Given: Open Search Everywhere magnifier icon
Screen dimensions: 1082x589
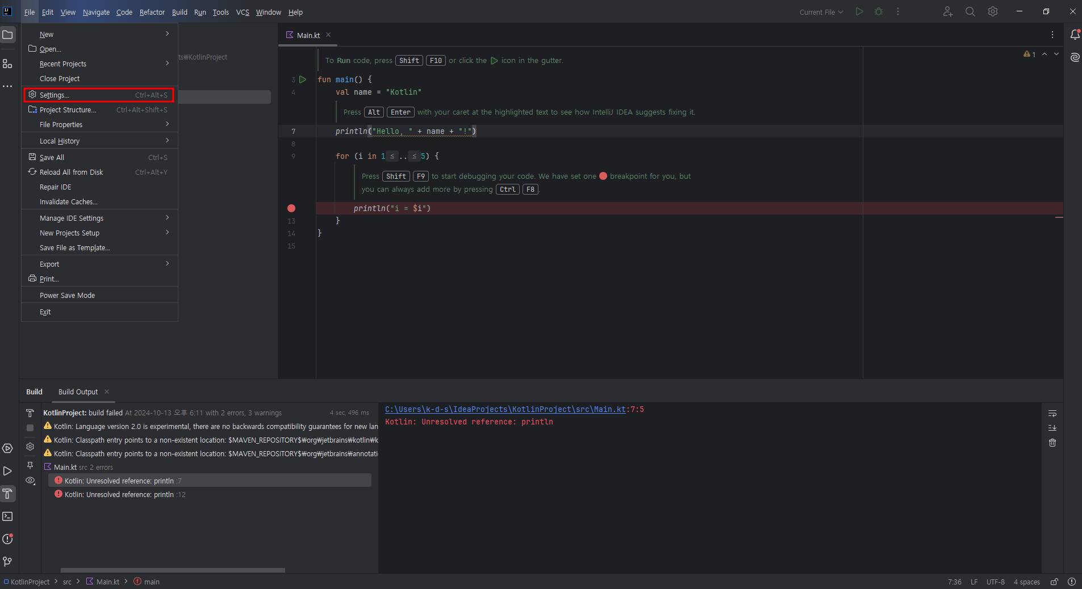Looking at the screenshot, I should [x=970, y=12].
